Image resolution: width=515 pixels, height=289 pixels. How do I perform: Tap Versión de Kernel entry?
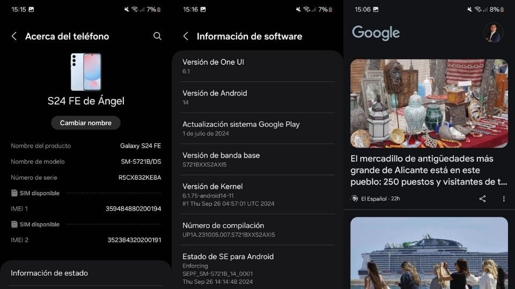pyautogui.click(x=257, y=195)
